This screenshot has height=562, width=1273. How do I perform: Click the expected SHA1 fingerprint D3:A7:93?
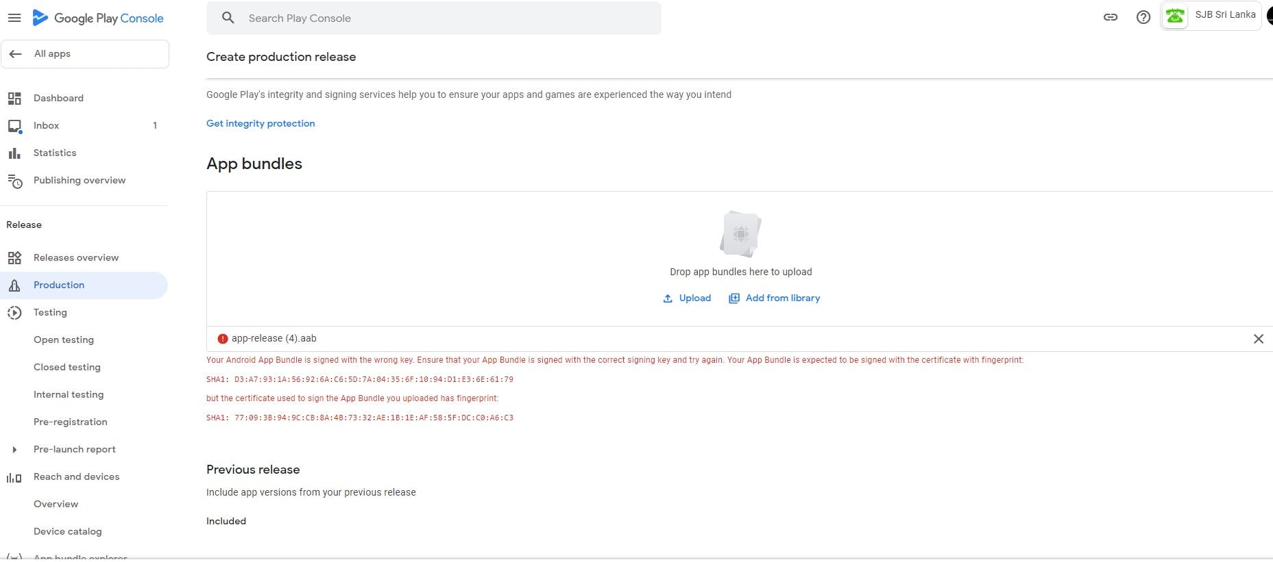(360, 379)
